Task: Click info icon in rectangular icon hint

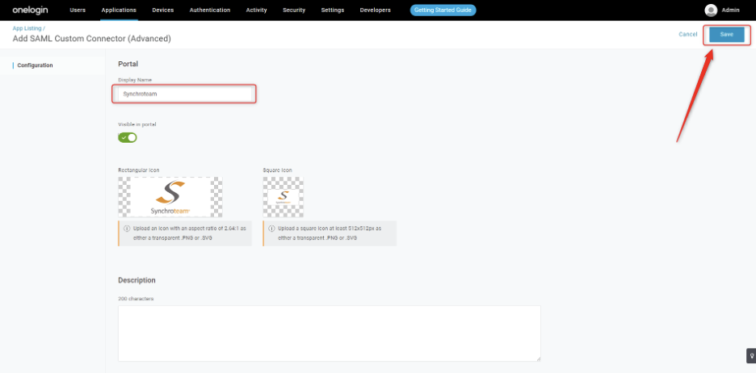Action: point(127,228)
